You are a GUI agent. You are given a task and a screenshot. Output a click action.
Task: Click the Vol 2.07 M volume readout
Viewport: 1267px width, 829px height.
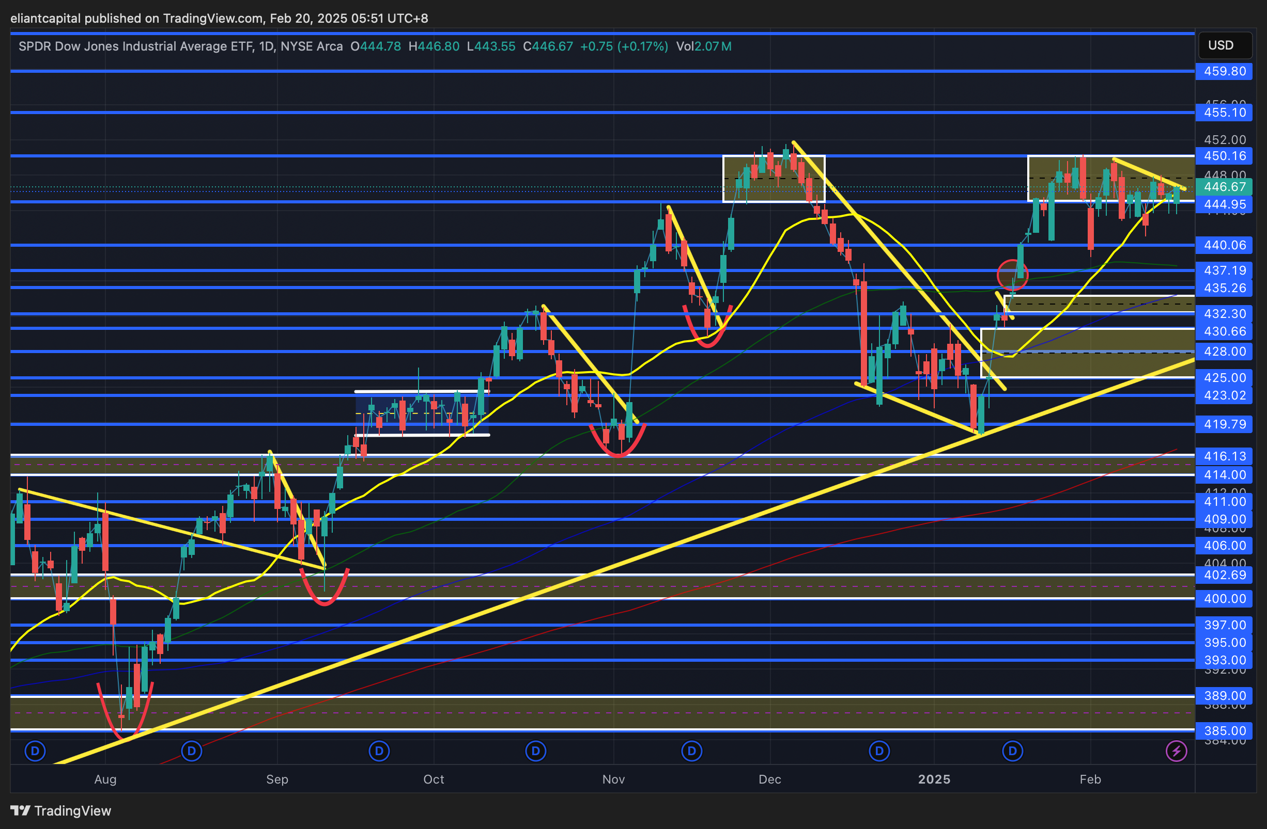pyautogui.click(x=703, y=46)
